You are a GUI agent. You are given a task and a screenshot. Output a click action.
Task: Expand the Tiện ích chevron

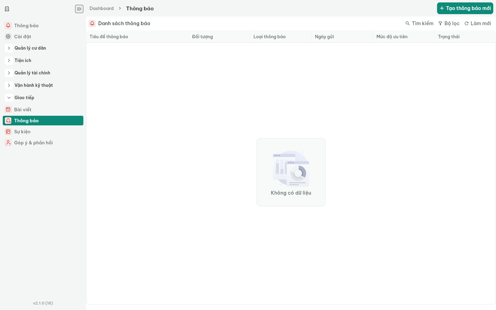9,61
